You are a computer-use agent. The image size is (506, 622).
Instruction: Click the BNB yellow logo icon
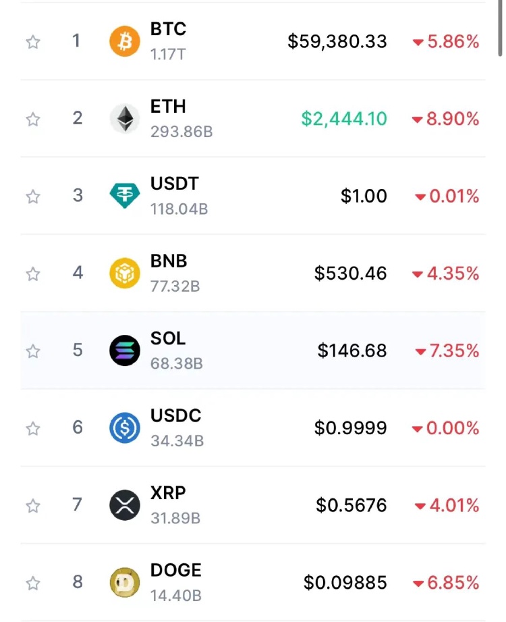point(124,274)
